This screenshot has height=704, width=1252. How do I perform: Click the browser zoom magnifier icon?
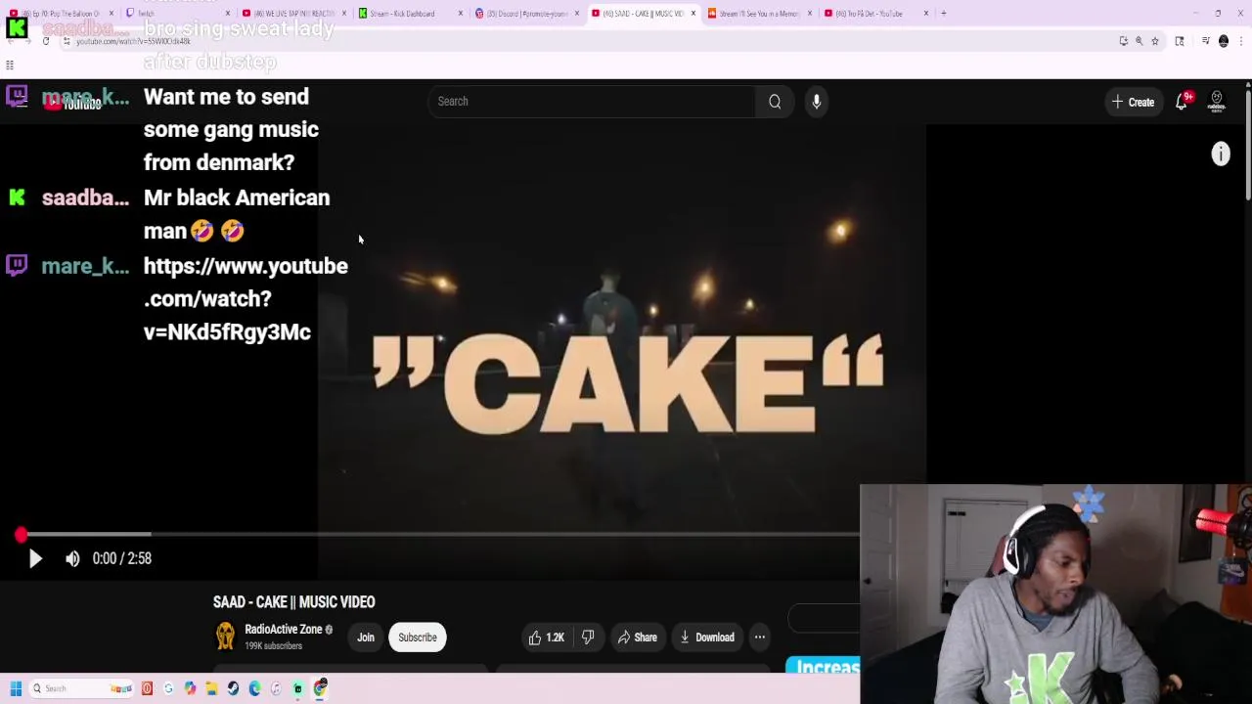click(1139, 41)
